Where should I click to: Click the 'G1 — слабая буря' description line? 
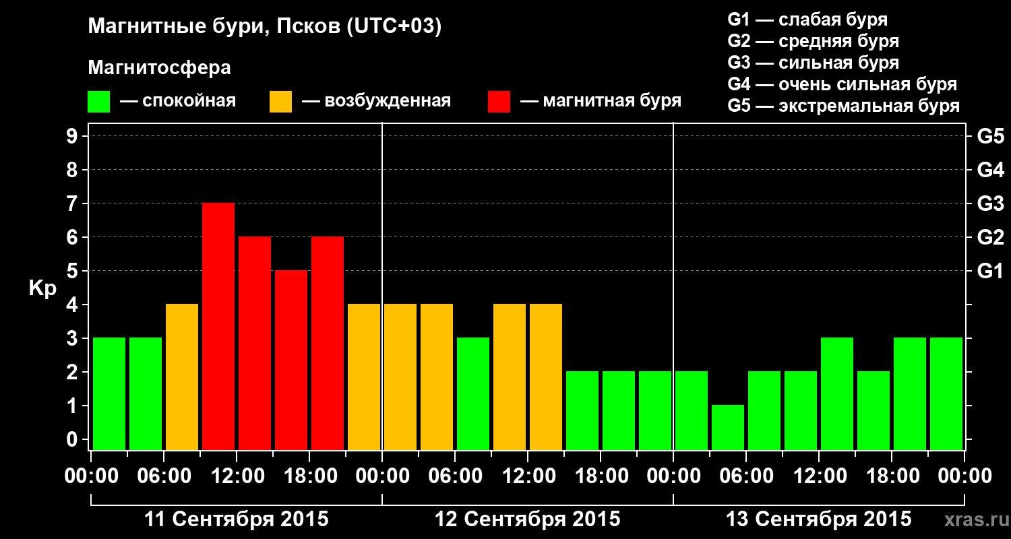click(x=807, y=20)
